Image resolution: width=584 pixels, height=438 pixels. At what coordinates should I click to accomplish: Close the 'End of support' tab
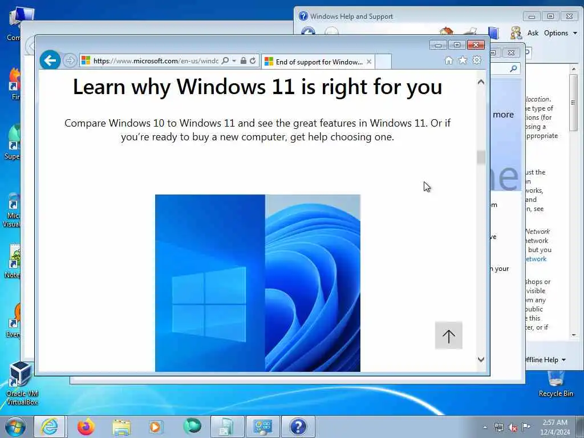369,62
